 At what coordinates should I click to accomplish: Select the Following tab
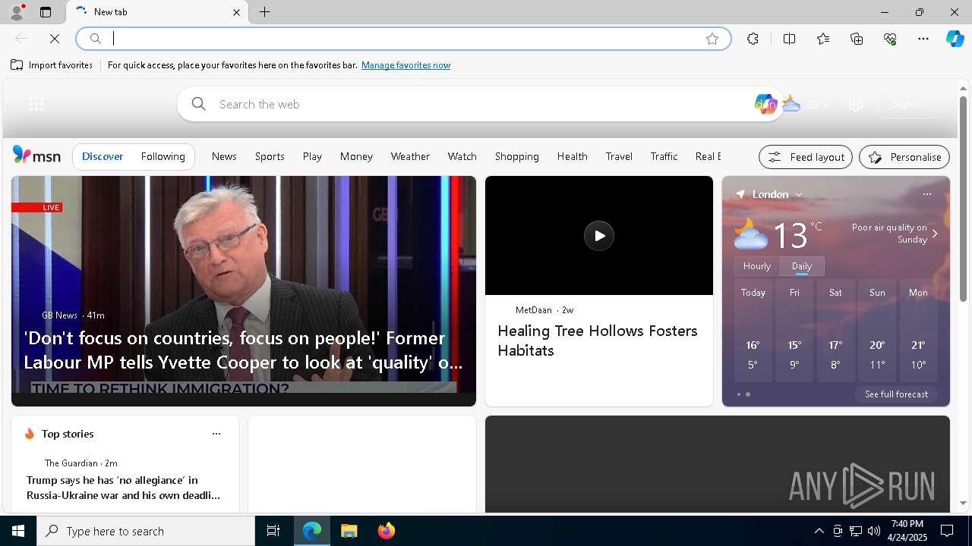click(x=163, y=156)
